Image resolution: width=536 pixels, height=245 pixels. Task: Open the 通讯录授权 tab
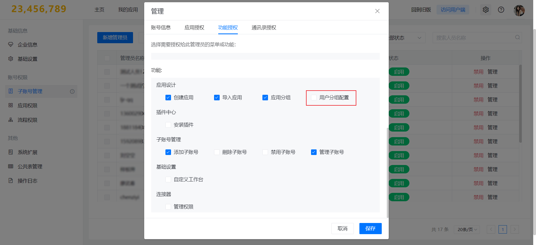point(264,28)
